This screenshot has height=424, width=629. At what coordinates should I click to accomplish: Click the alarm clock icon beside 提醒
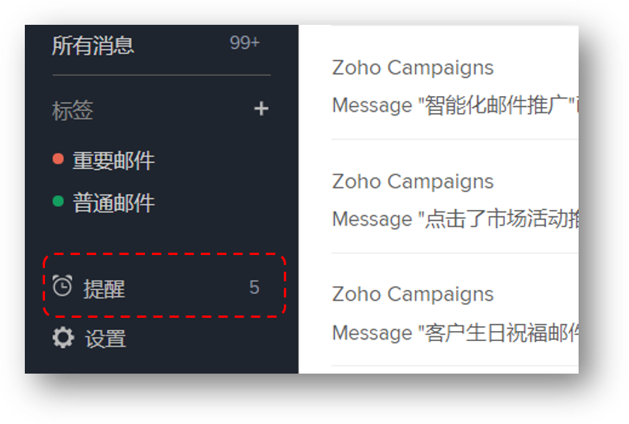[x=63, y=286]
